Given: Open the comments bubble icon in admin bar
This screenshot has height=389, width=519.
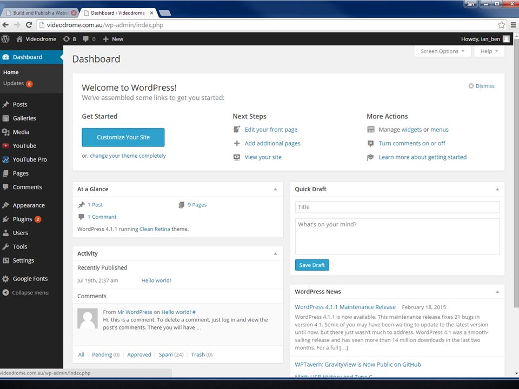Looking at the screenshot, I should coord(86,39).
